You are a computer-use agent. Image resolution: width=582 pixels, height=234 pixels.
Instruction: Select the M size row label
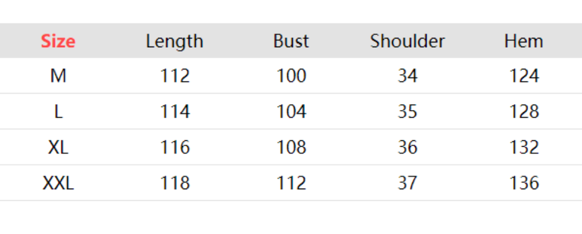pos(58,76)
